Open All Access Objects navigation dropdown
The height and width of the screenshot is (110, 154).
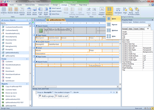click(27, 20)
